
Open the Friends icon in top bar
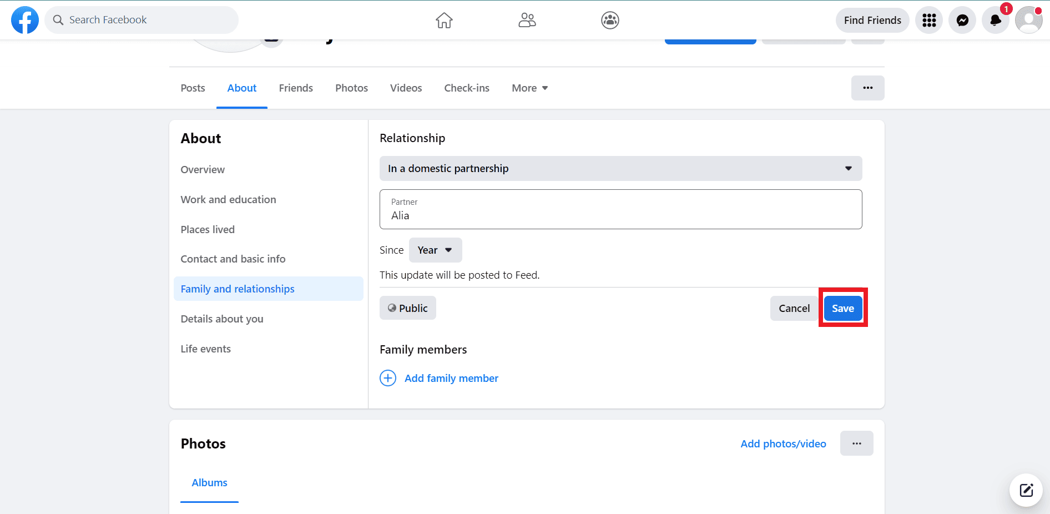tap(527, 21)
